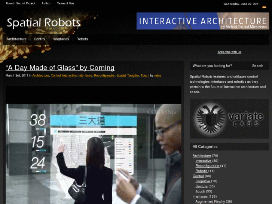Image resolution: width=272 pixels, height=204 pixels.
Task: Follow the Advertise with us link
Action: tap(229, 52)
